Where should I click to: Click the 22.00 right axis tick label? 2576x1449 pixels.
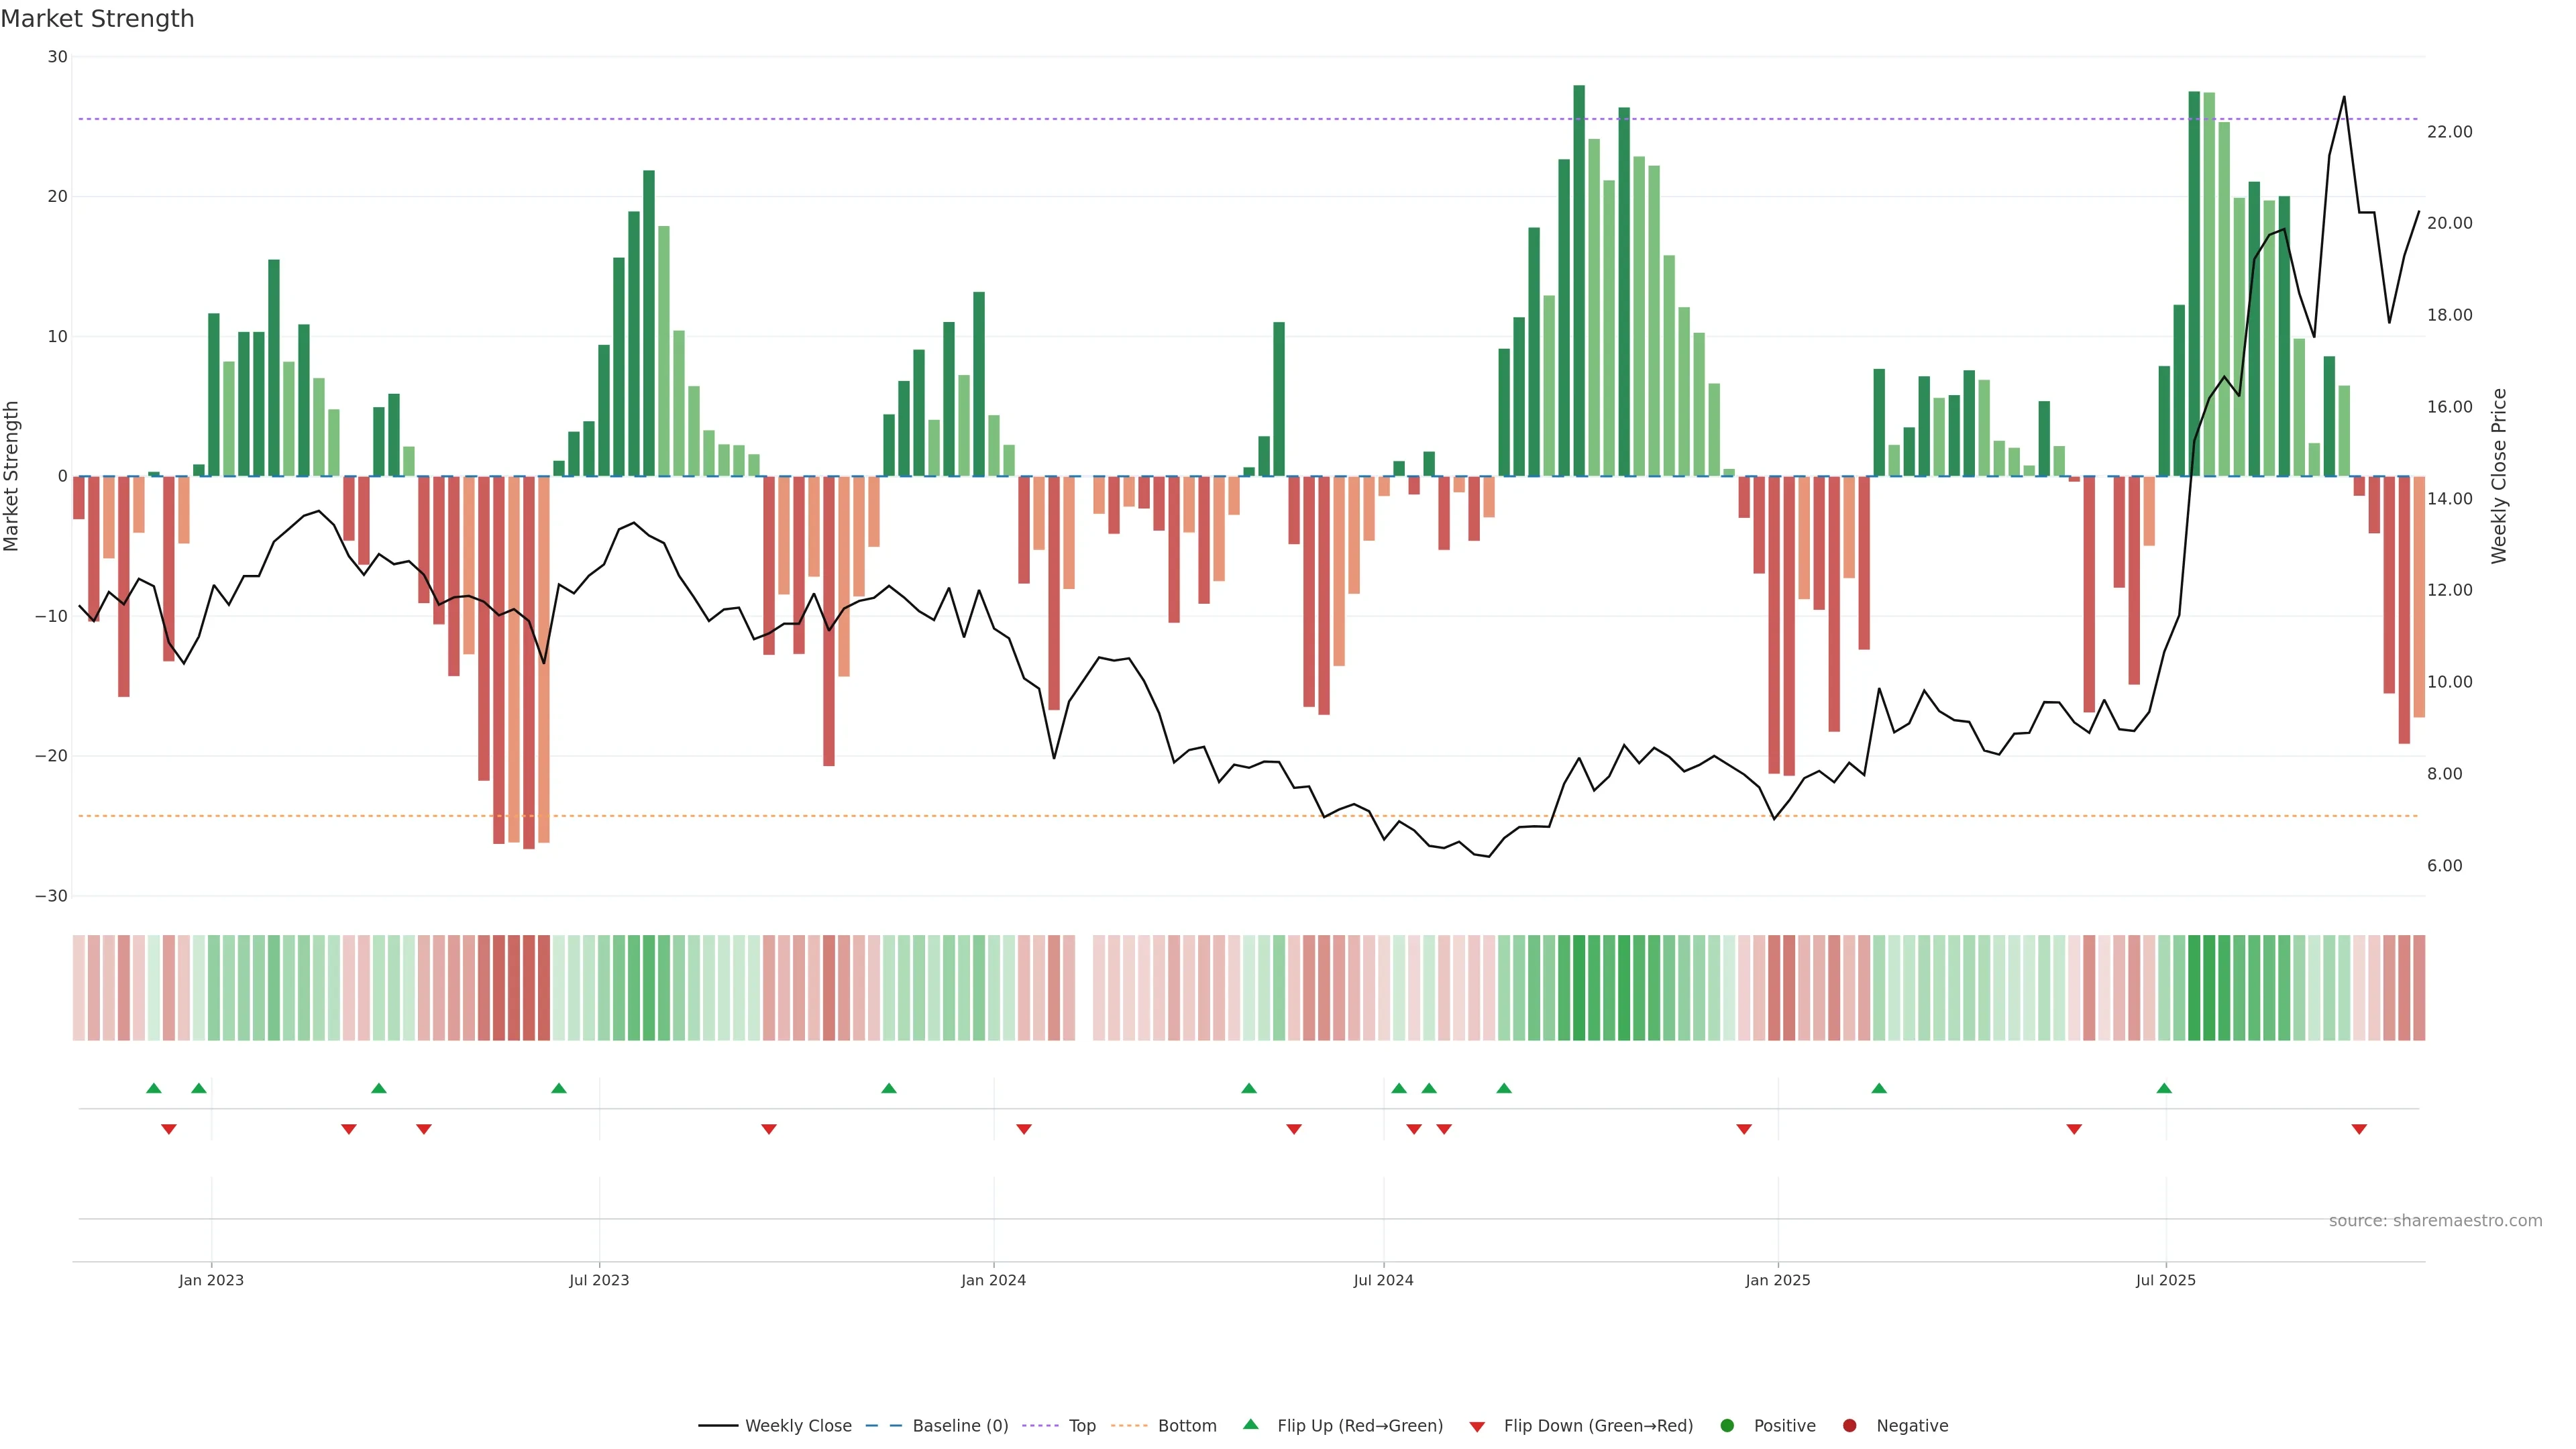tap(2449, 132)
